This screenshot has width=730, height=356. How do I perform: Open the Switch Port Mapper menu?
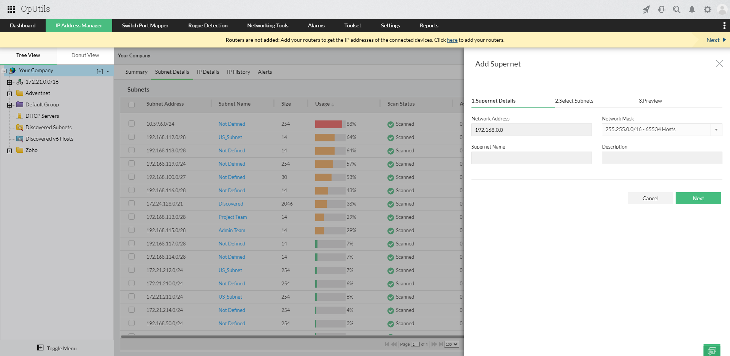[145, 25]
